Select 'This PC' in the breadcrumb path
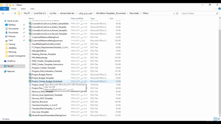 coord(27,13)
